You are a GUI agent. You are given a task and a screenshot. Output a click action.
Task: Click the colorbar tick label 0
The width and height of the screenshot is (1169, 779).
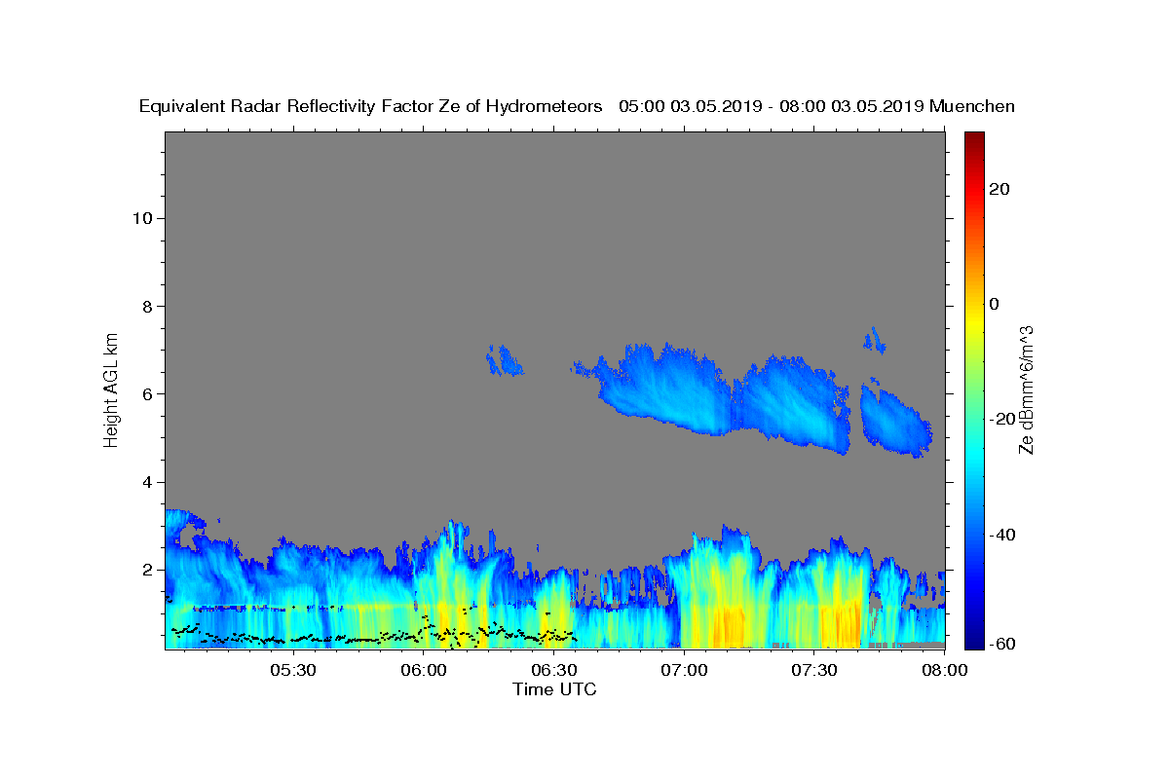pos(995,304)
